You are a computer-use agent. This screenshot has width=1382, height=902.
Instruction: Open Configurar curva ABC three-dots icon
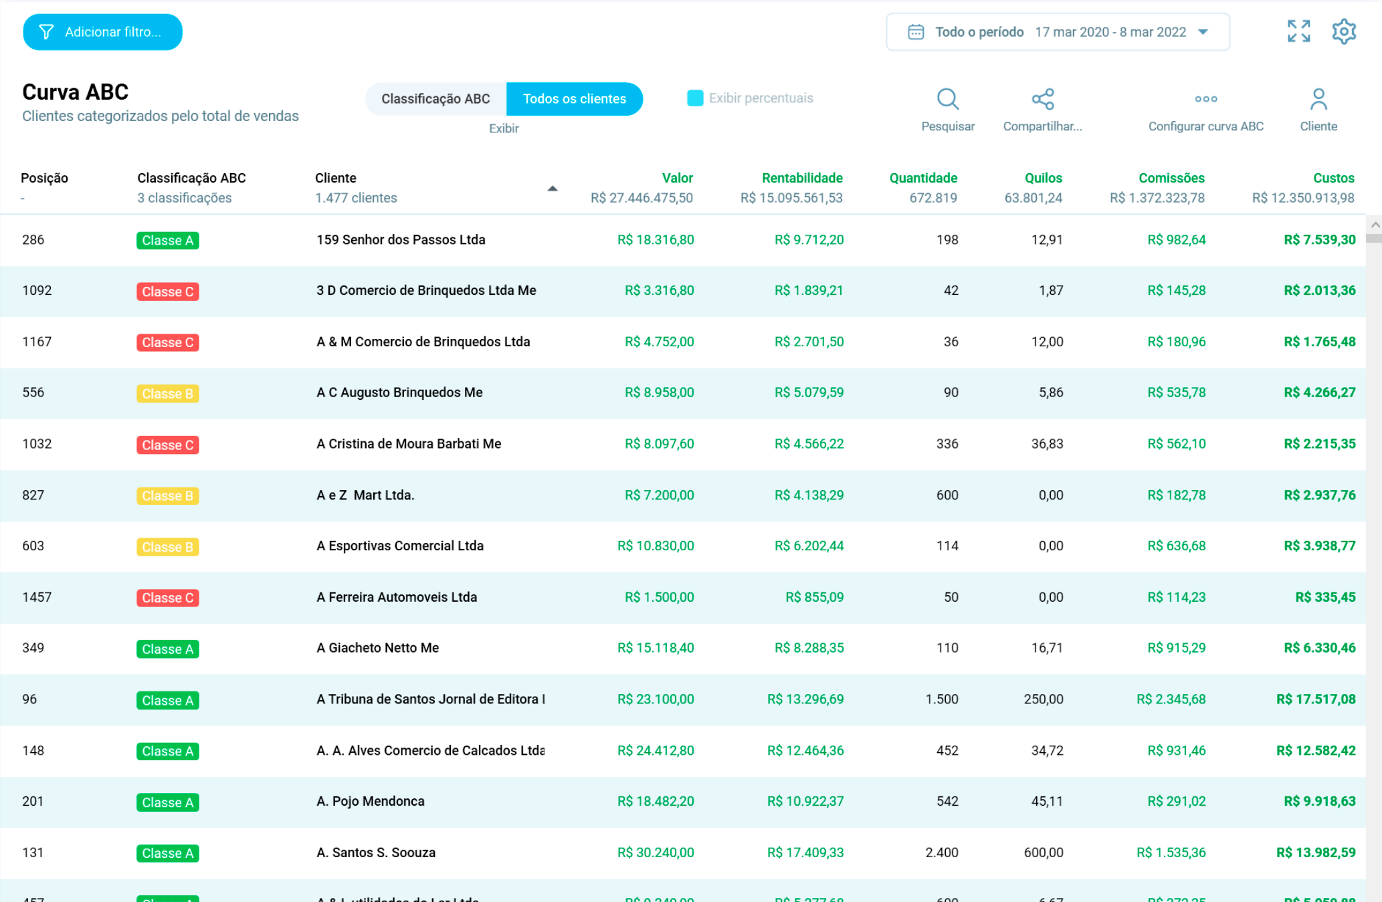pyautogui.click(x=1205, y=99)
